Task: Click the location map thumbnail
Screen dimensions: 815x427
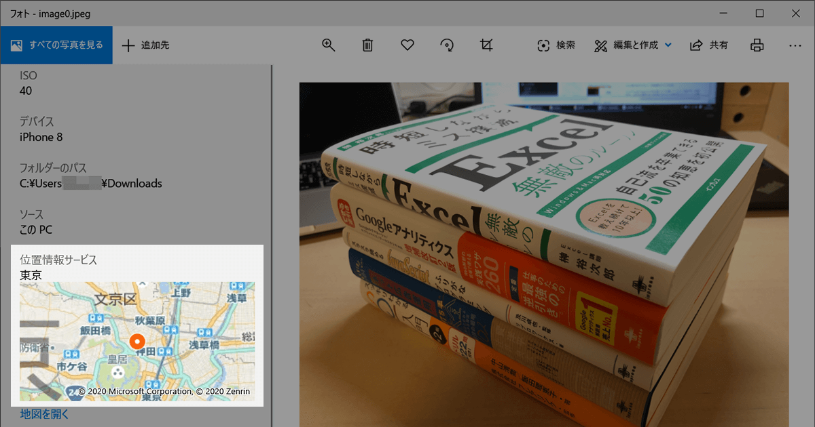Action: (137, 341)
